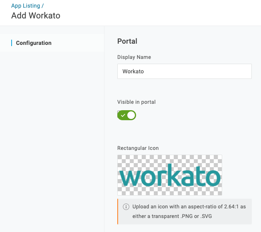The height and width of the screenshot is (232, 261).
Task: Click the Portal section heading
Action: (127, 41)
